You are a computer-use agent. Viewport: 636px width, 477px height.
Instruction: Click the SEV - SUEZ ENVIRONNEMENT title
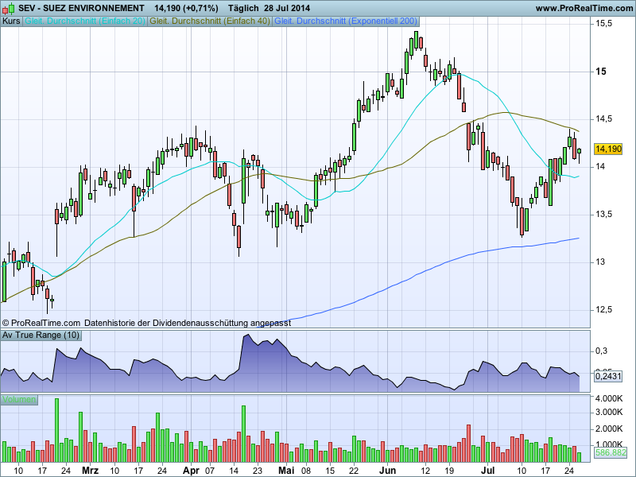pos(81,8)
